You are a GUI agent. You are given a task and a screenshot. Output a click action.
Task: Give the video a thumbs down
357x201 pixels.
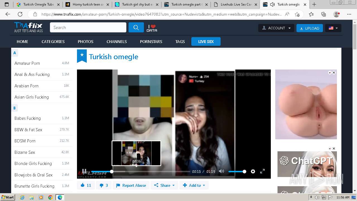(104, 185)
